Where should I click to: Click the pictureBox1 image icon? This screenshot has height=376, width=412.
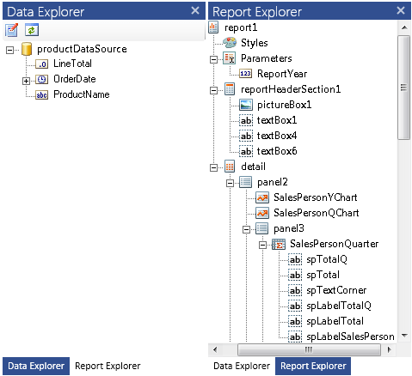point(246,105)
